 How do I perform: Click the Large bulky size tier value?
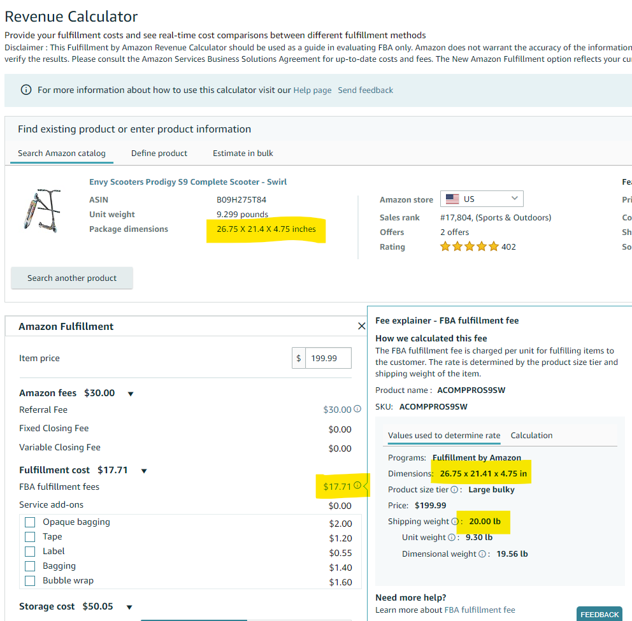pos(491,490)
